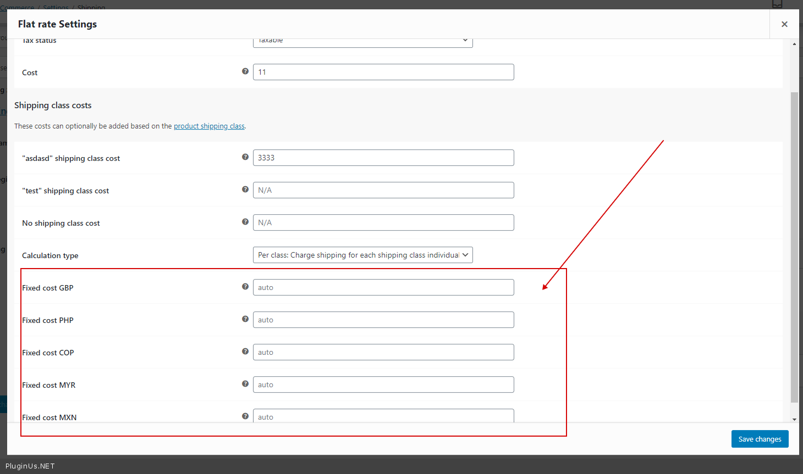Close the Flat rate Settings dialog
This screenshot has height=474, width=803.
pos(784,24)
